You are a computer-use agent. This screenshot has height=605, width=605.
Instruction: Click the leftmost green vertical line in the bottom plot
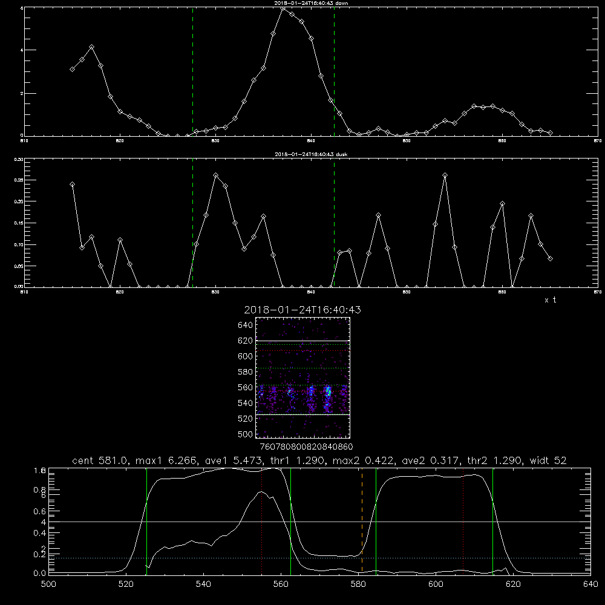pyautogui.click(x=146, y=522)
